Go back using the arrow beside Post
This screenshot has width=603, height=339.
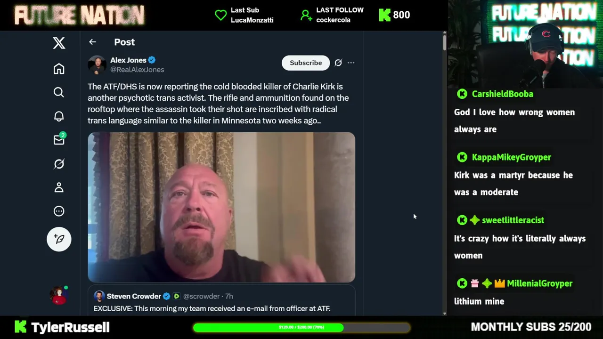pyautogui.click(x=92, y=42)
